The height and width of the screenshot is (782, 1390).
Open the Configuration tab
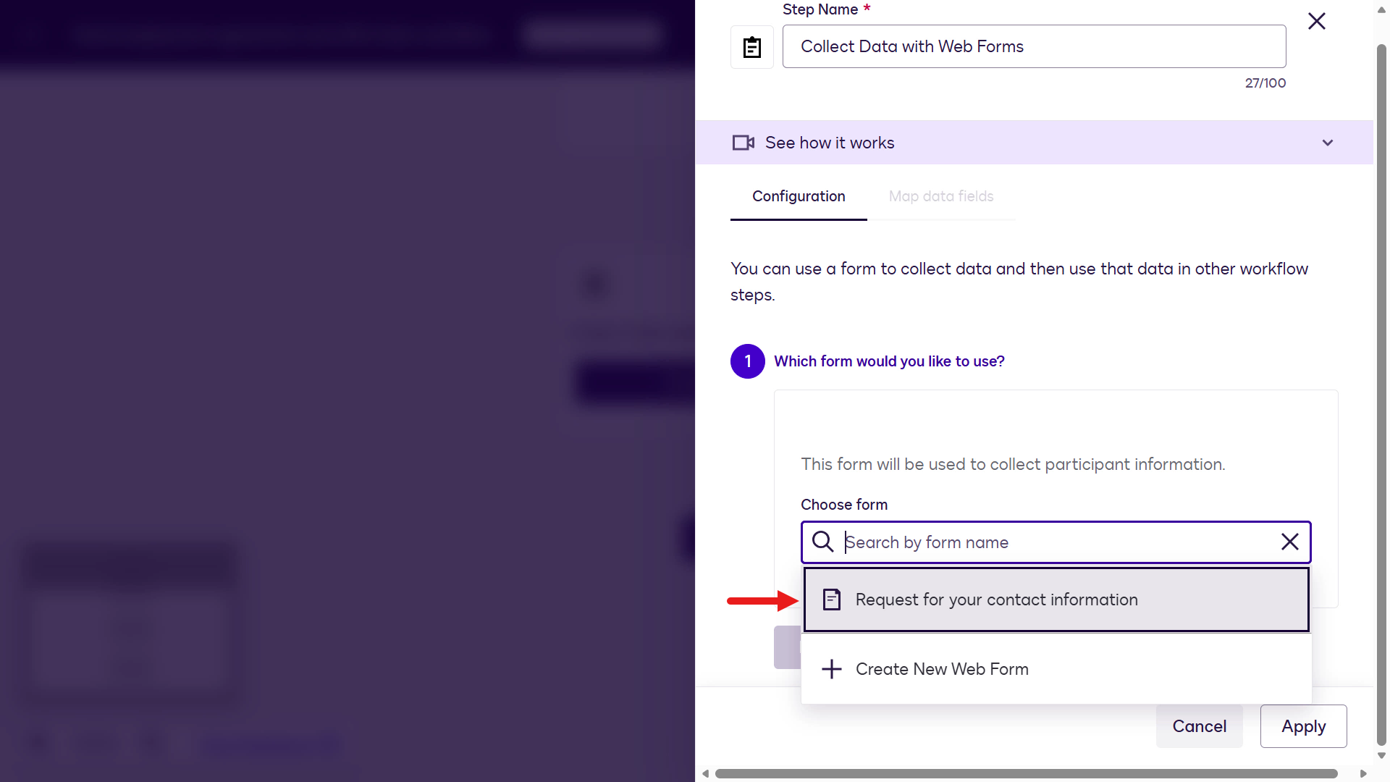pos(799,196)
